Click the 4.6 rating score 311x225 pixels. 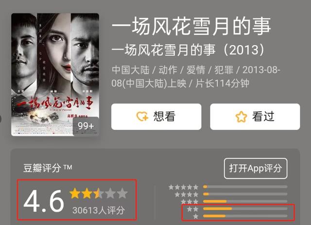(x=44, y=201)
